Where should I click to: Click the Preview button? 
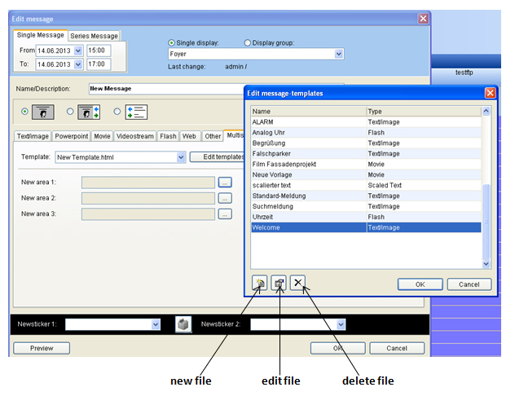pyautogui.click(x=41, y=348)
